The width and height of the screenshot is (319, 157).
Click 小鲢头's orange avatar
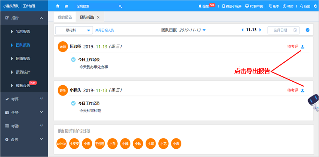pyautogui.click(x=63, y=90)
